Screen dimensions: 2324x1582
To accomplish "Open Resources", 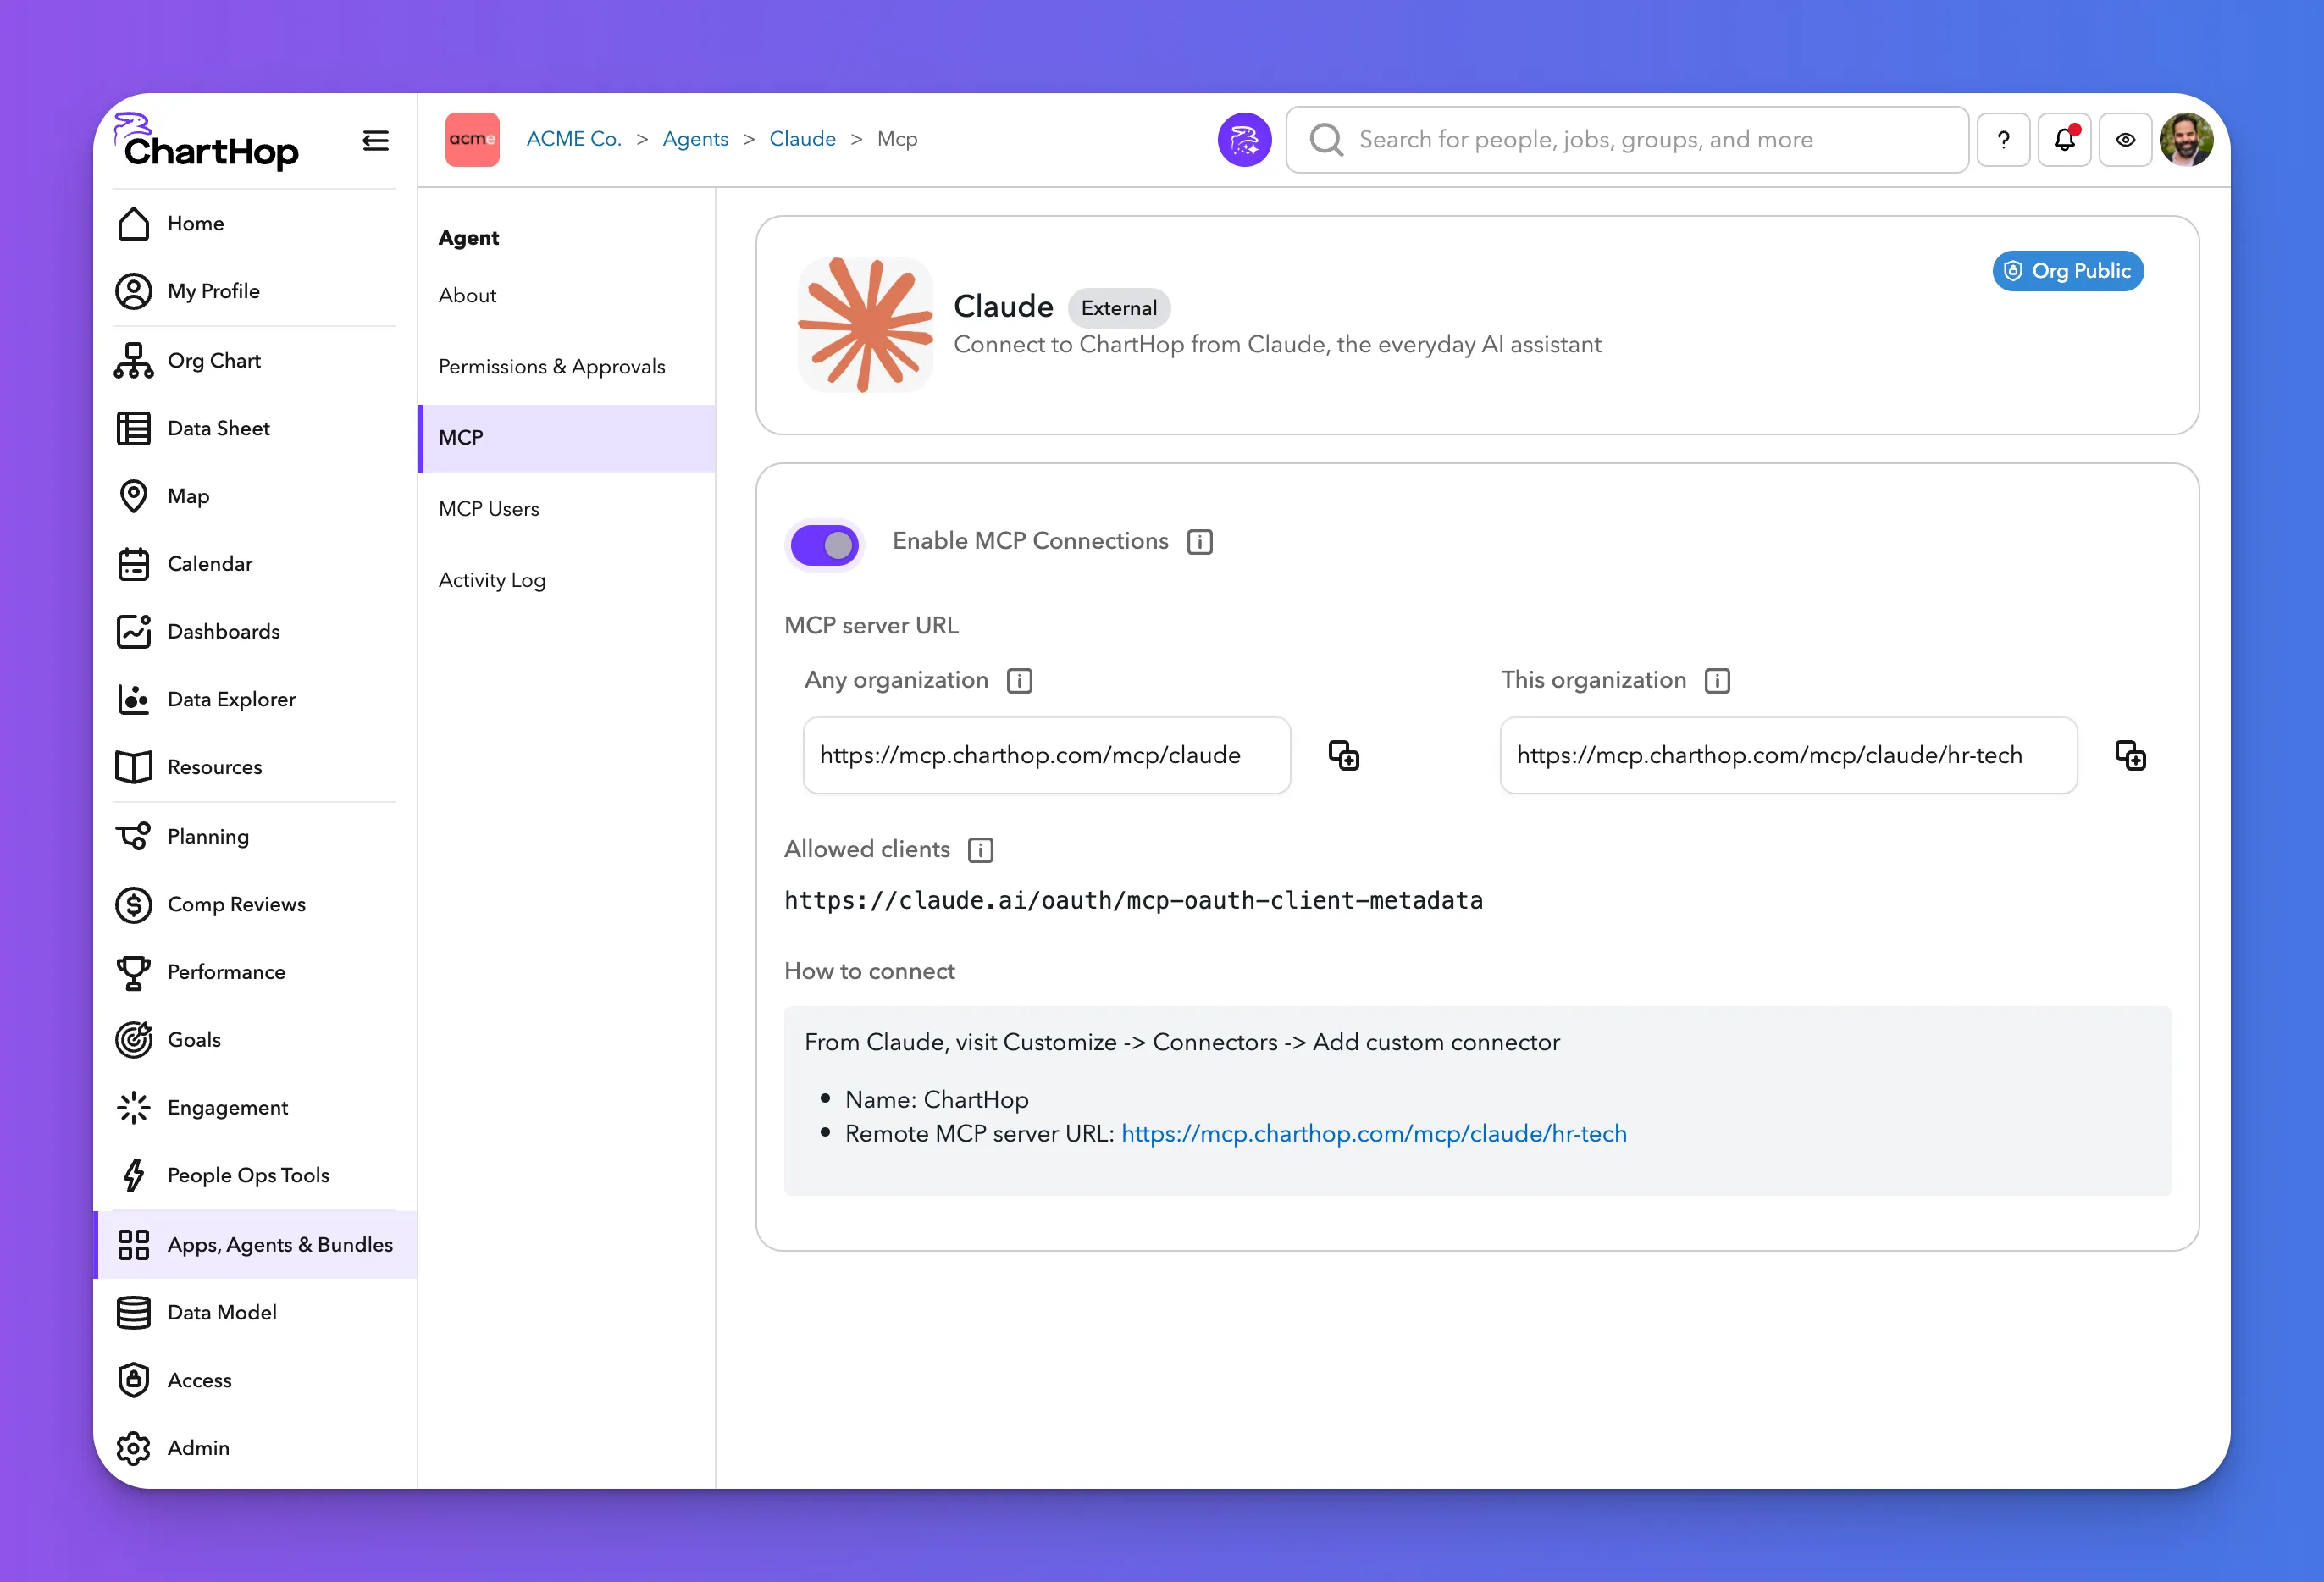I will pyautogui.click(x=255, y=767).
